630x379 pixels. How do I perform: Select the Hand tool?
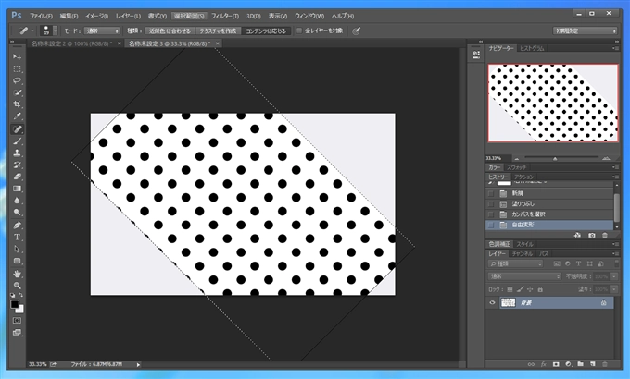tap(17, 274)
